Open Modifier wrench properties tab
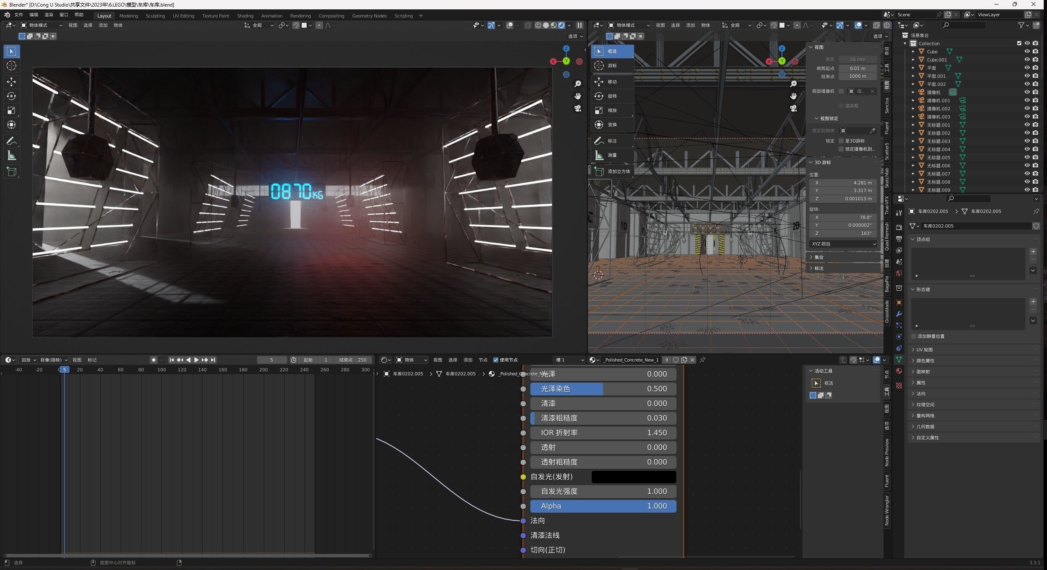Screen dimensions: 1047x570 point(899,314)
